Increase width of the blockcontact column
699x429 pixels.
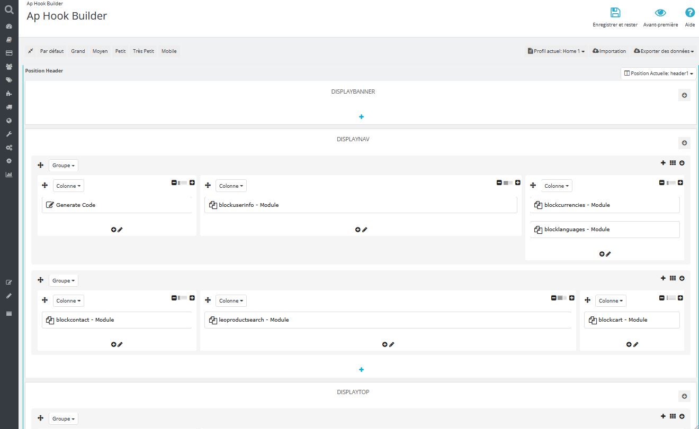click(x=192, y=298)
